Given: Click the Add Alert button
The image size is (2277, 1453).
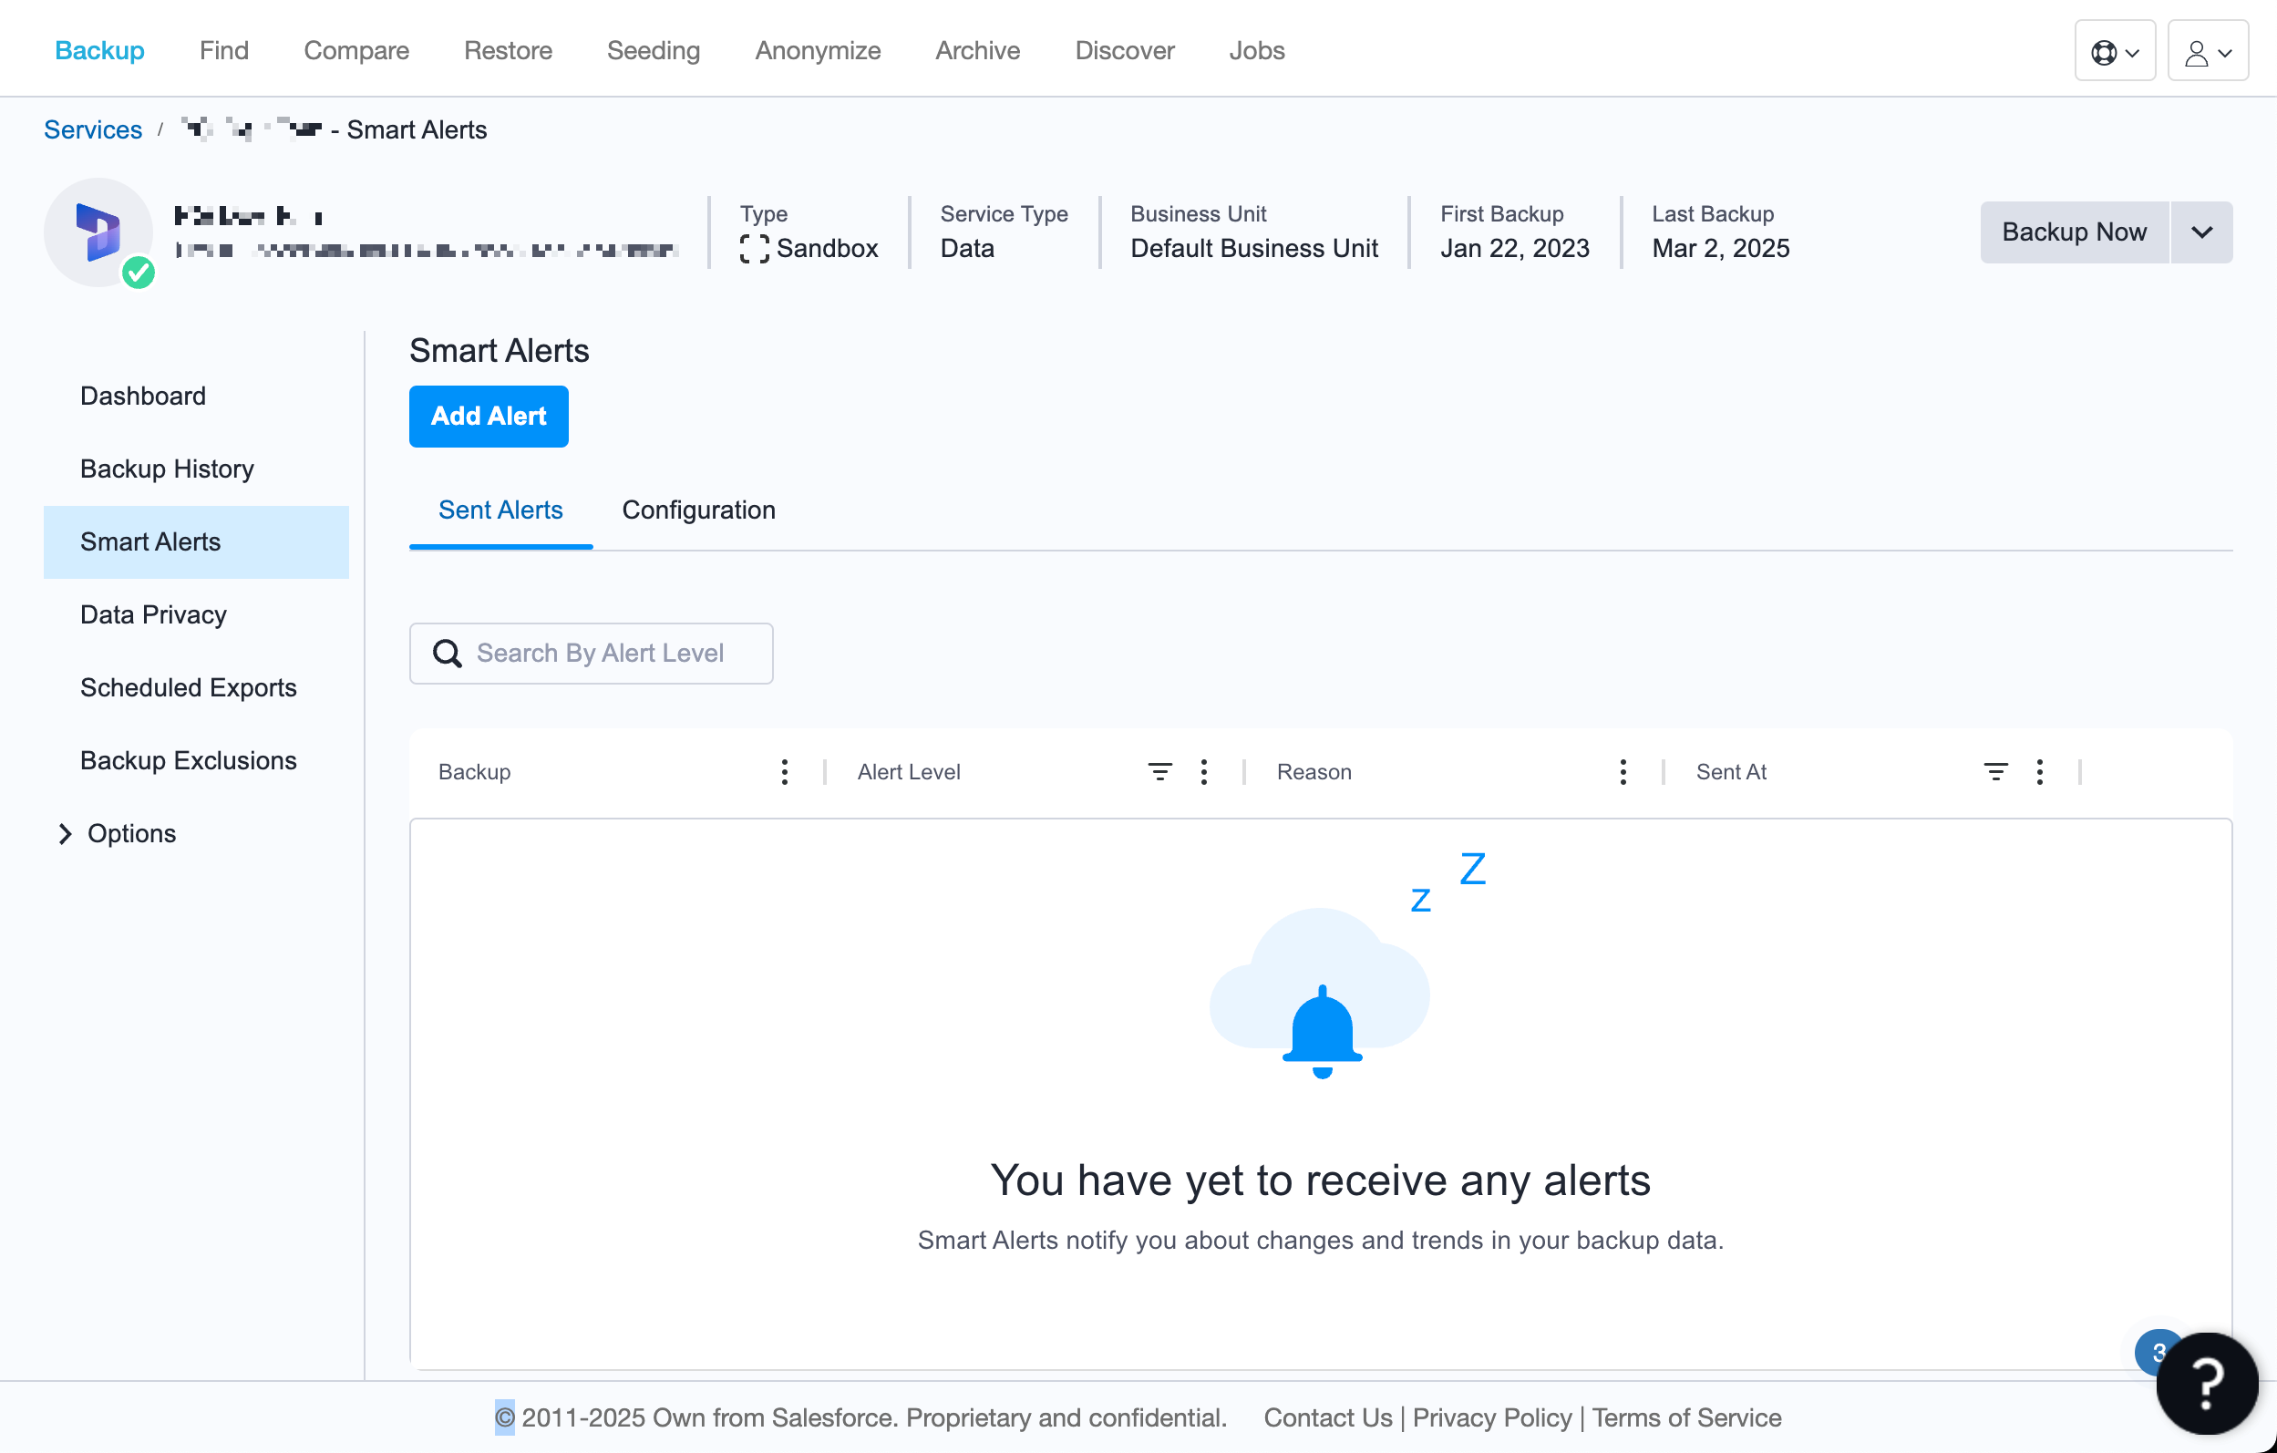Looking at the screenshot, I should 488,416.
